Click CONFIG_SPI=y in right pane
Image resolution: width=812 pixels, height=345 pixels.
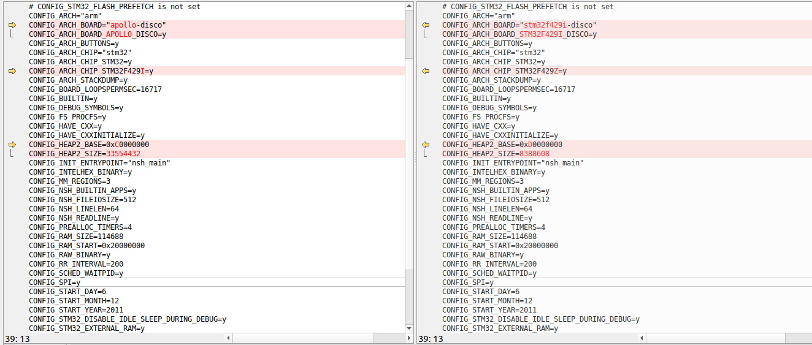[x=468, y=282]
